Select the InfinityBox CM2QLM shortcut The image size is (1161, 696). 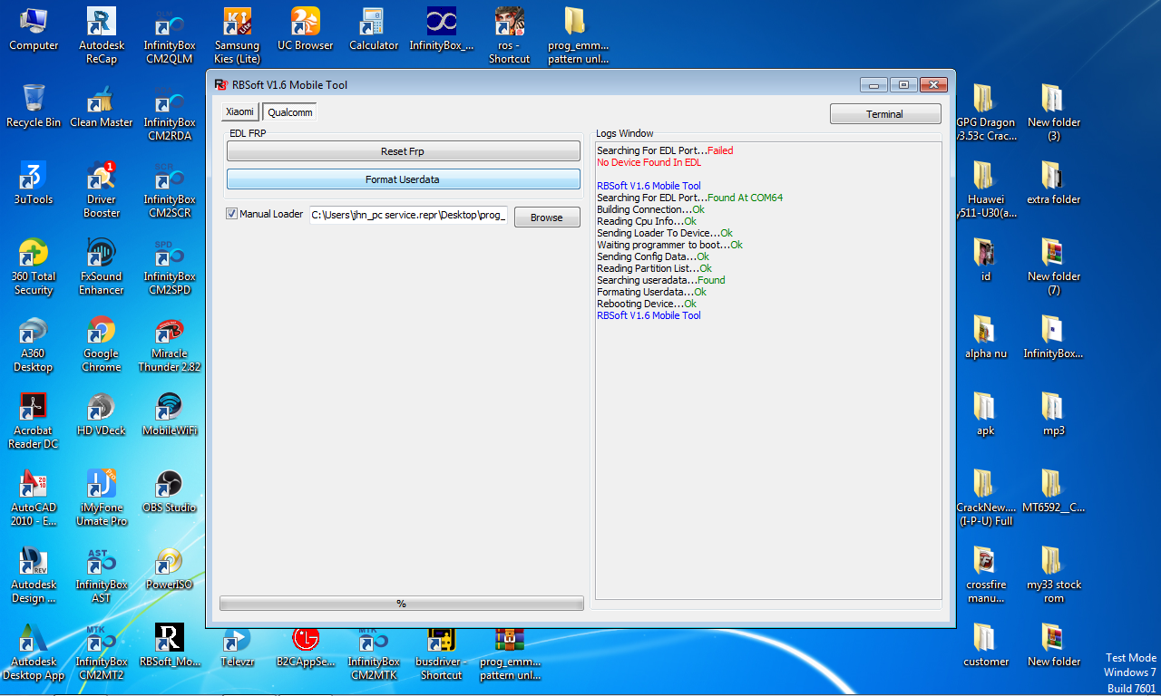tap(170, 36)
